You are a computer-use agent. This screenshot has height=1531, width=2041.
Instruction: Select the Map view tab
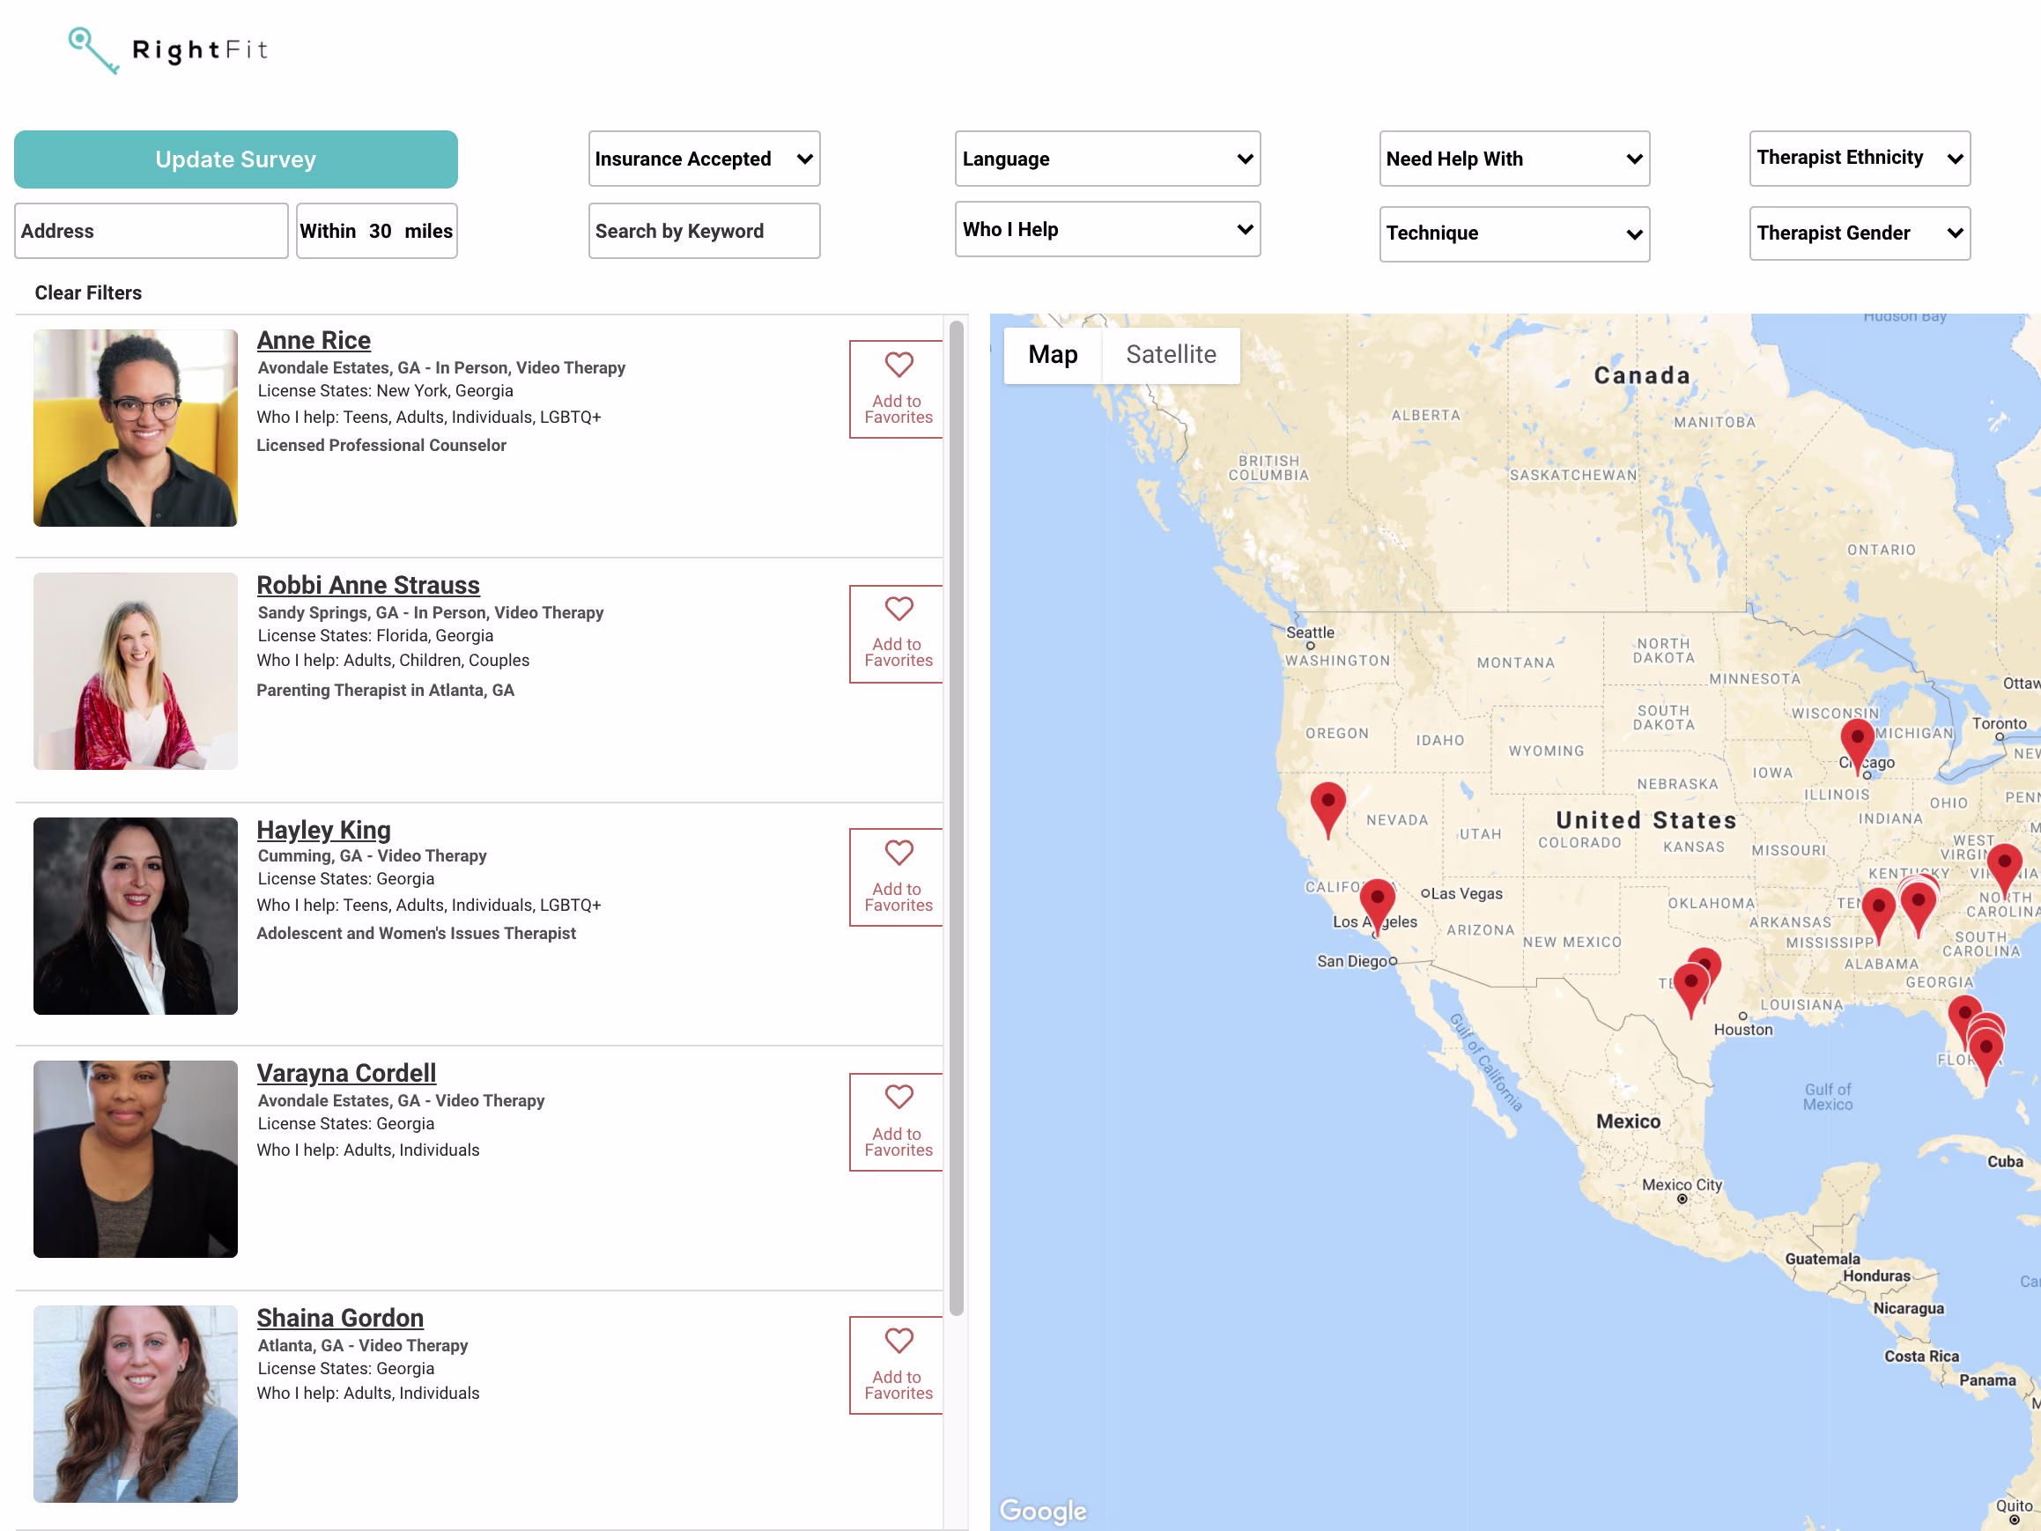(1052, 354)
